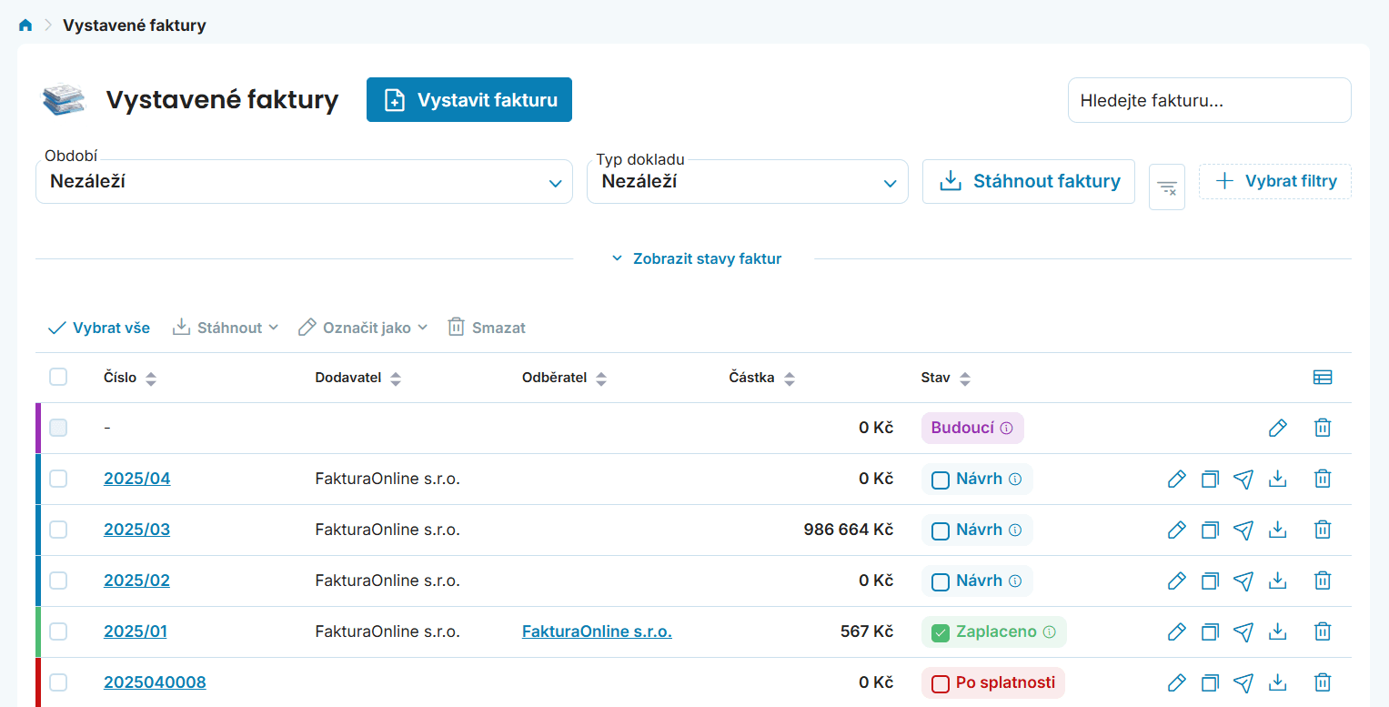Image resolution: width=1389 pixels, height=707 pixels.
Task: Click info icon next to Zaplaceno status
Action: pos(1050,631)
